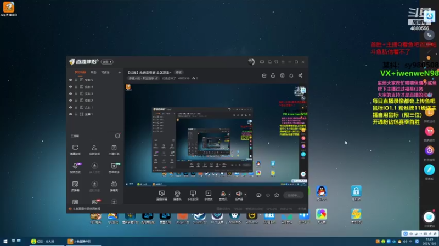
Task: Open the streamer tasks tool (主播任务)
Action: tap(114, 150)
